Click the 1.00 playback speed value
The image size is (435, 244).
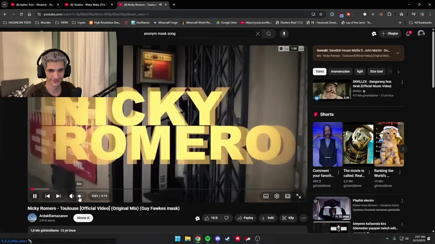pyautogui.click(x=294, y=48)
